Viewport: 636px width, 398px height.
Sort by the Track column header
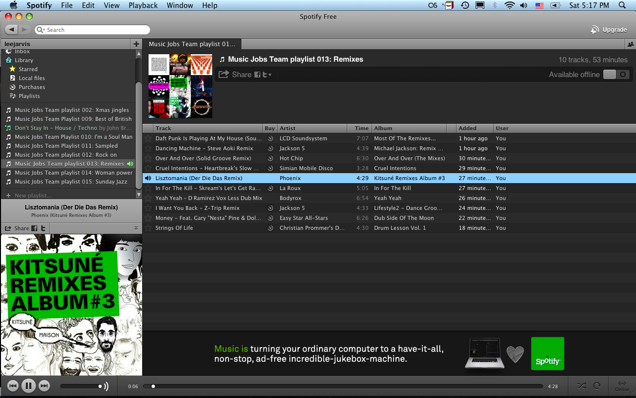pyautogui.click(x=208, y=128)
